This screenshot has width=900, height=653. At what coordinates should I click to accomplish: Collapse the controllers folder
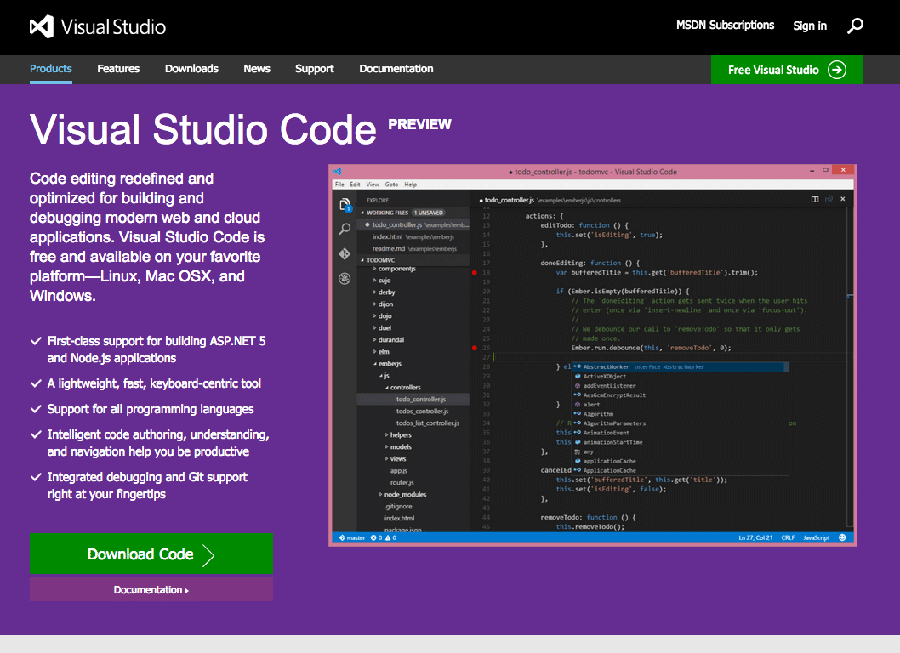(x=405, y=388)
